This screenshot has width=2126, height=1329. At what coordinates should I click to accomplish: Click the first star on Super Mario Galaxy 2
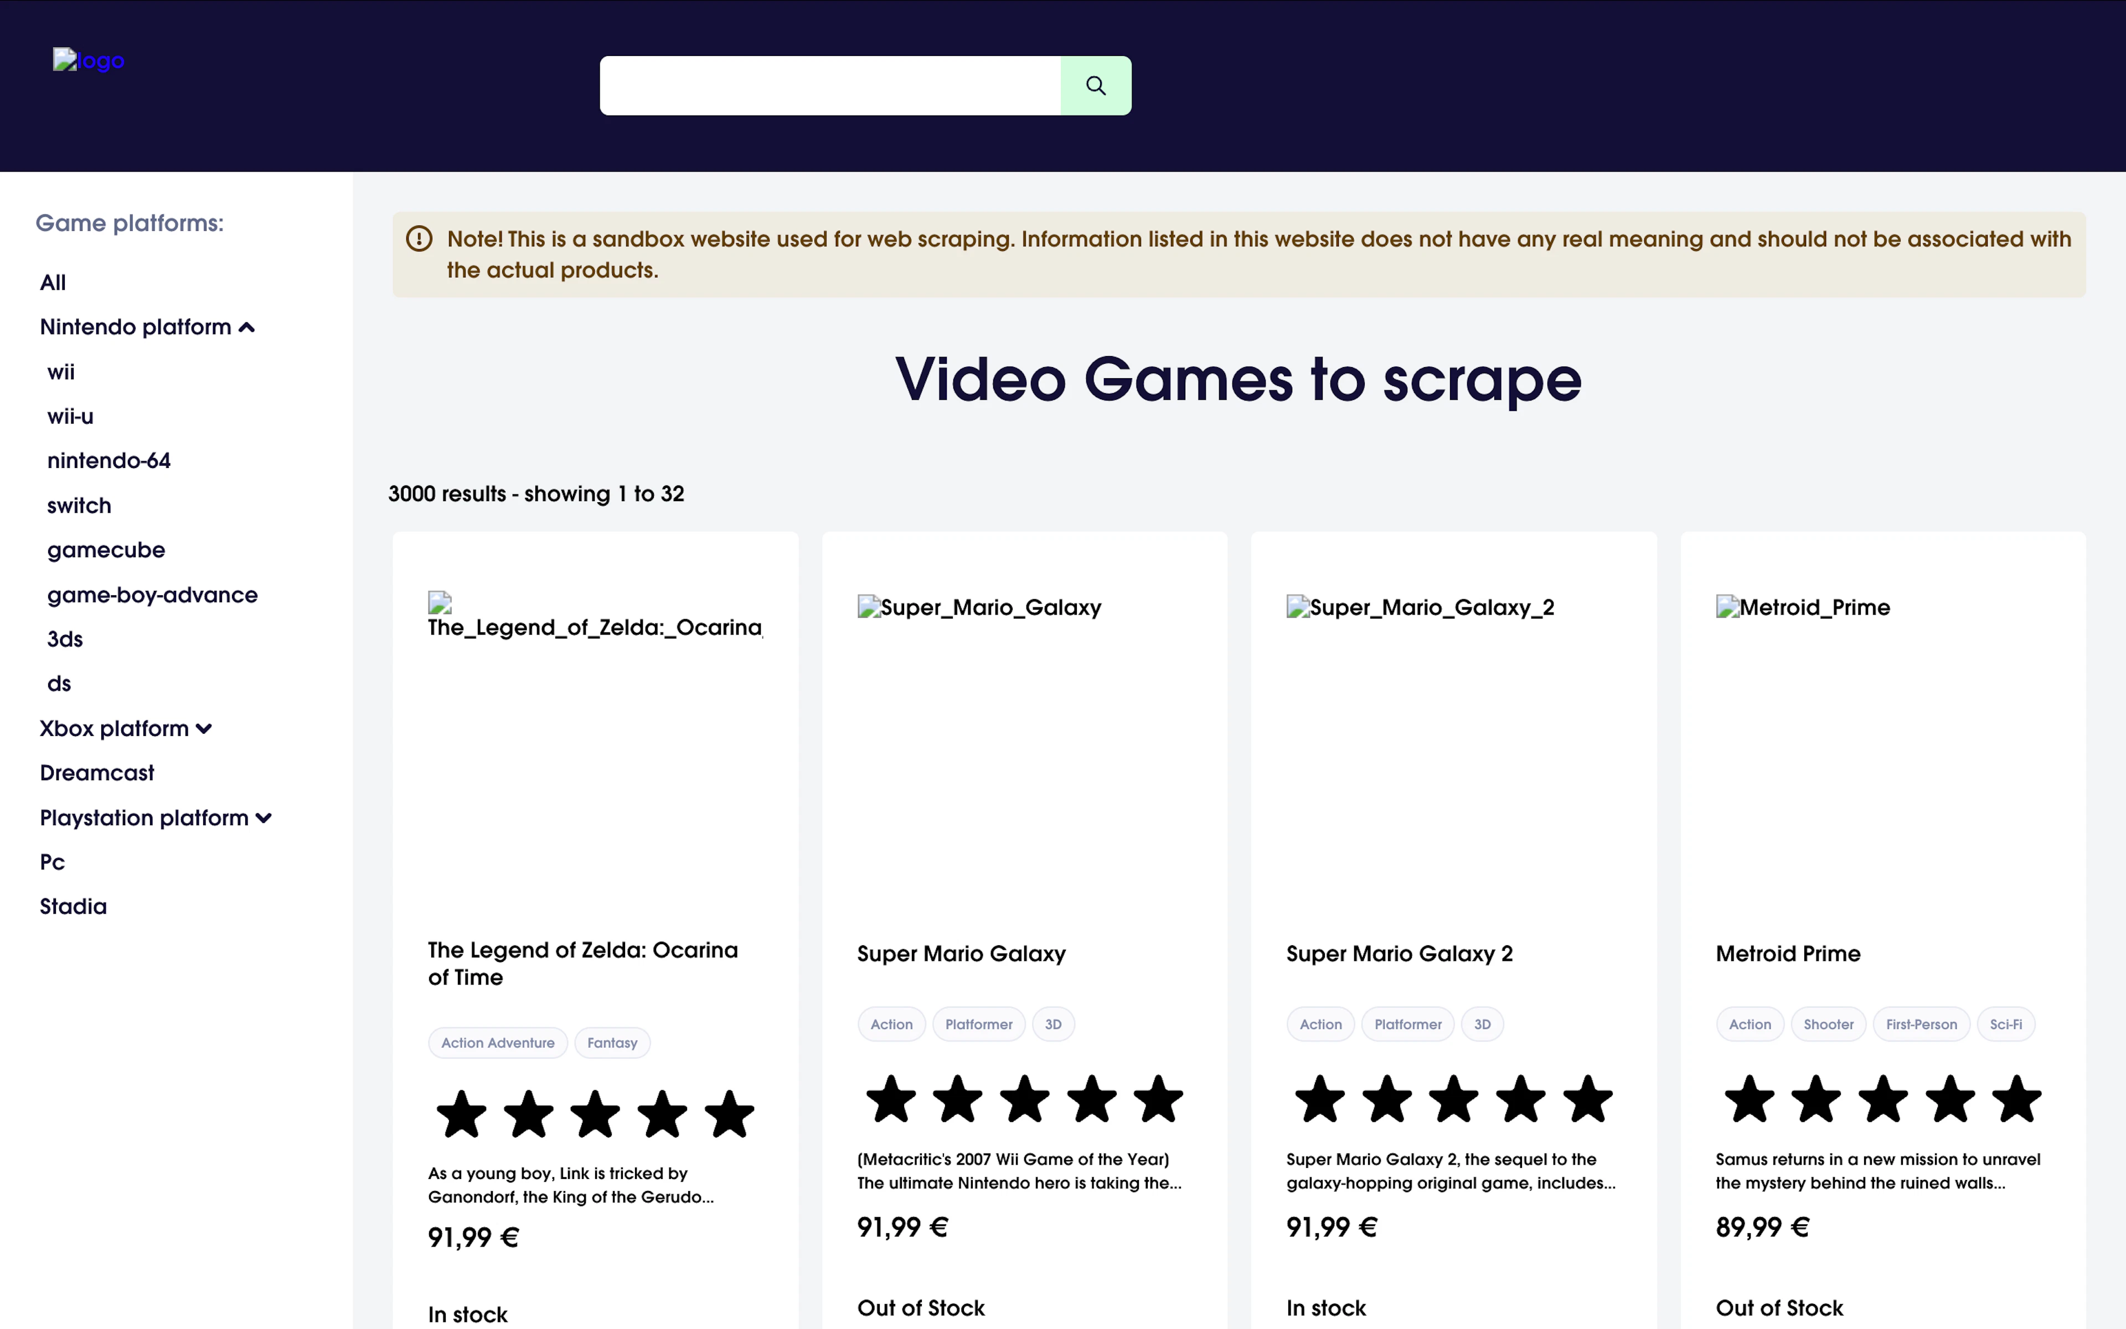1320,1100
